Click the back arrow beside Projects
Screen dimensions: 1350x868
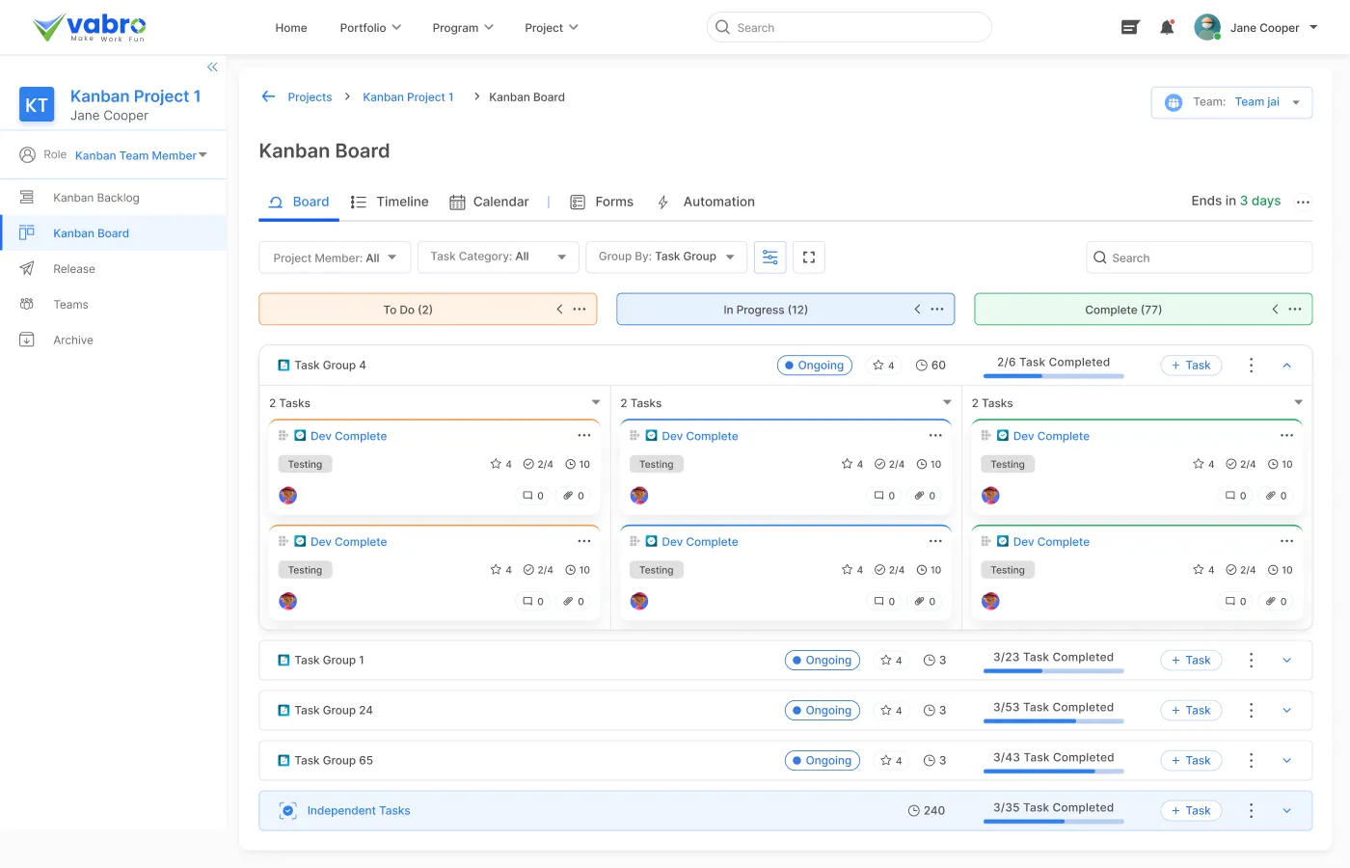coord(268,96)
